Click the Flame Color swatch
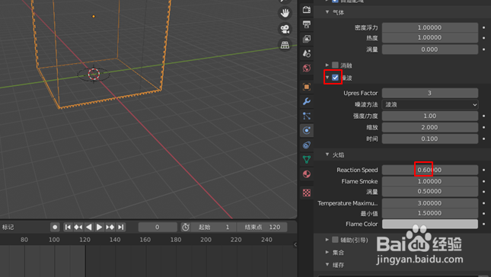The height and width of the screenshot is (277, 491). click(430, 224)
